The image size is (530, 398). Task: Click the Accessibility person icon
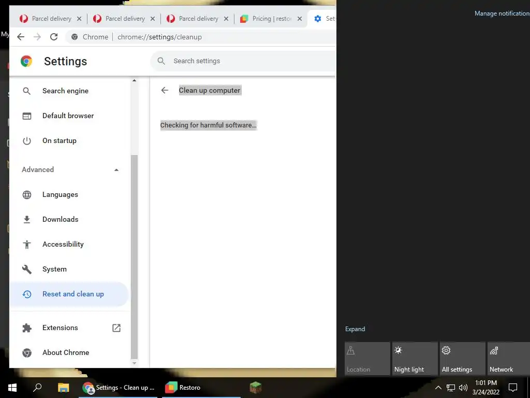pos(27,245)
